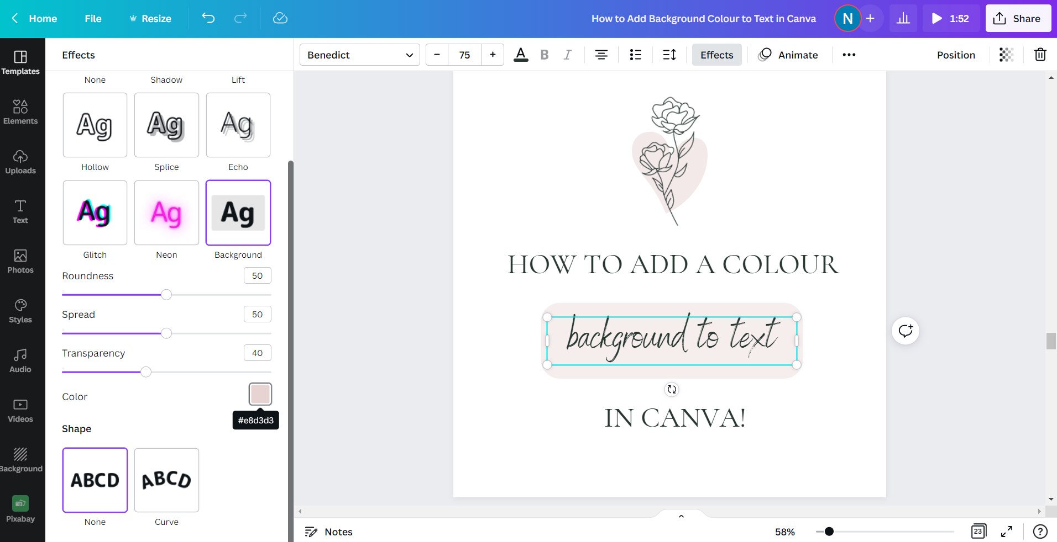Open the Position panel

coord(956,55)
